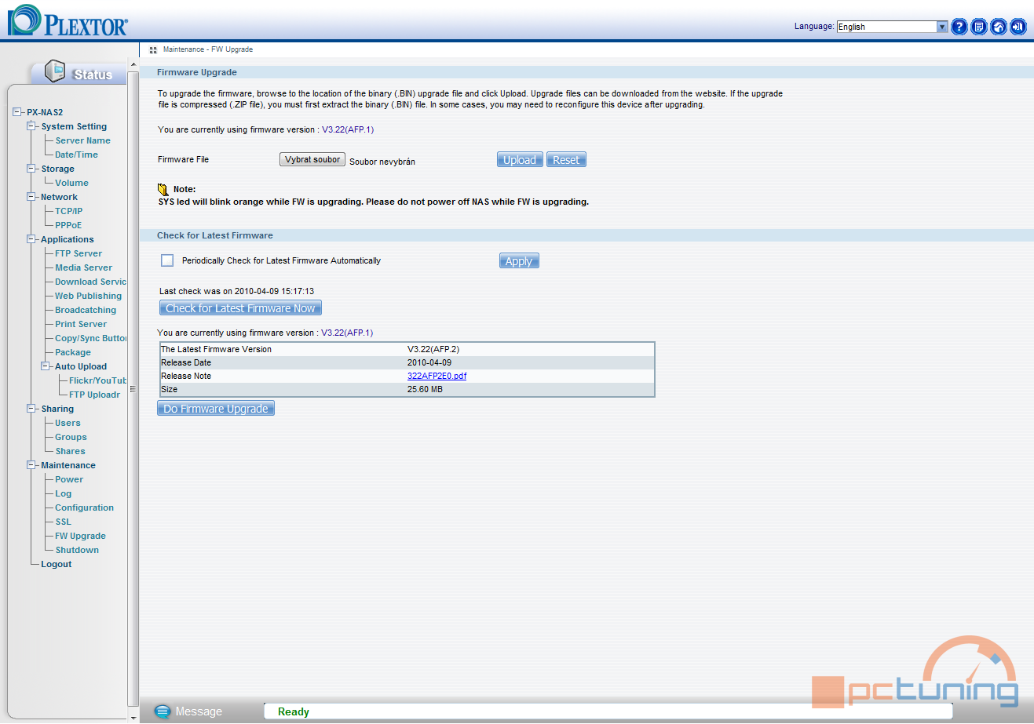Click the notes document icon in header
Viewport: 1034px width, 724px height.
979,27
